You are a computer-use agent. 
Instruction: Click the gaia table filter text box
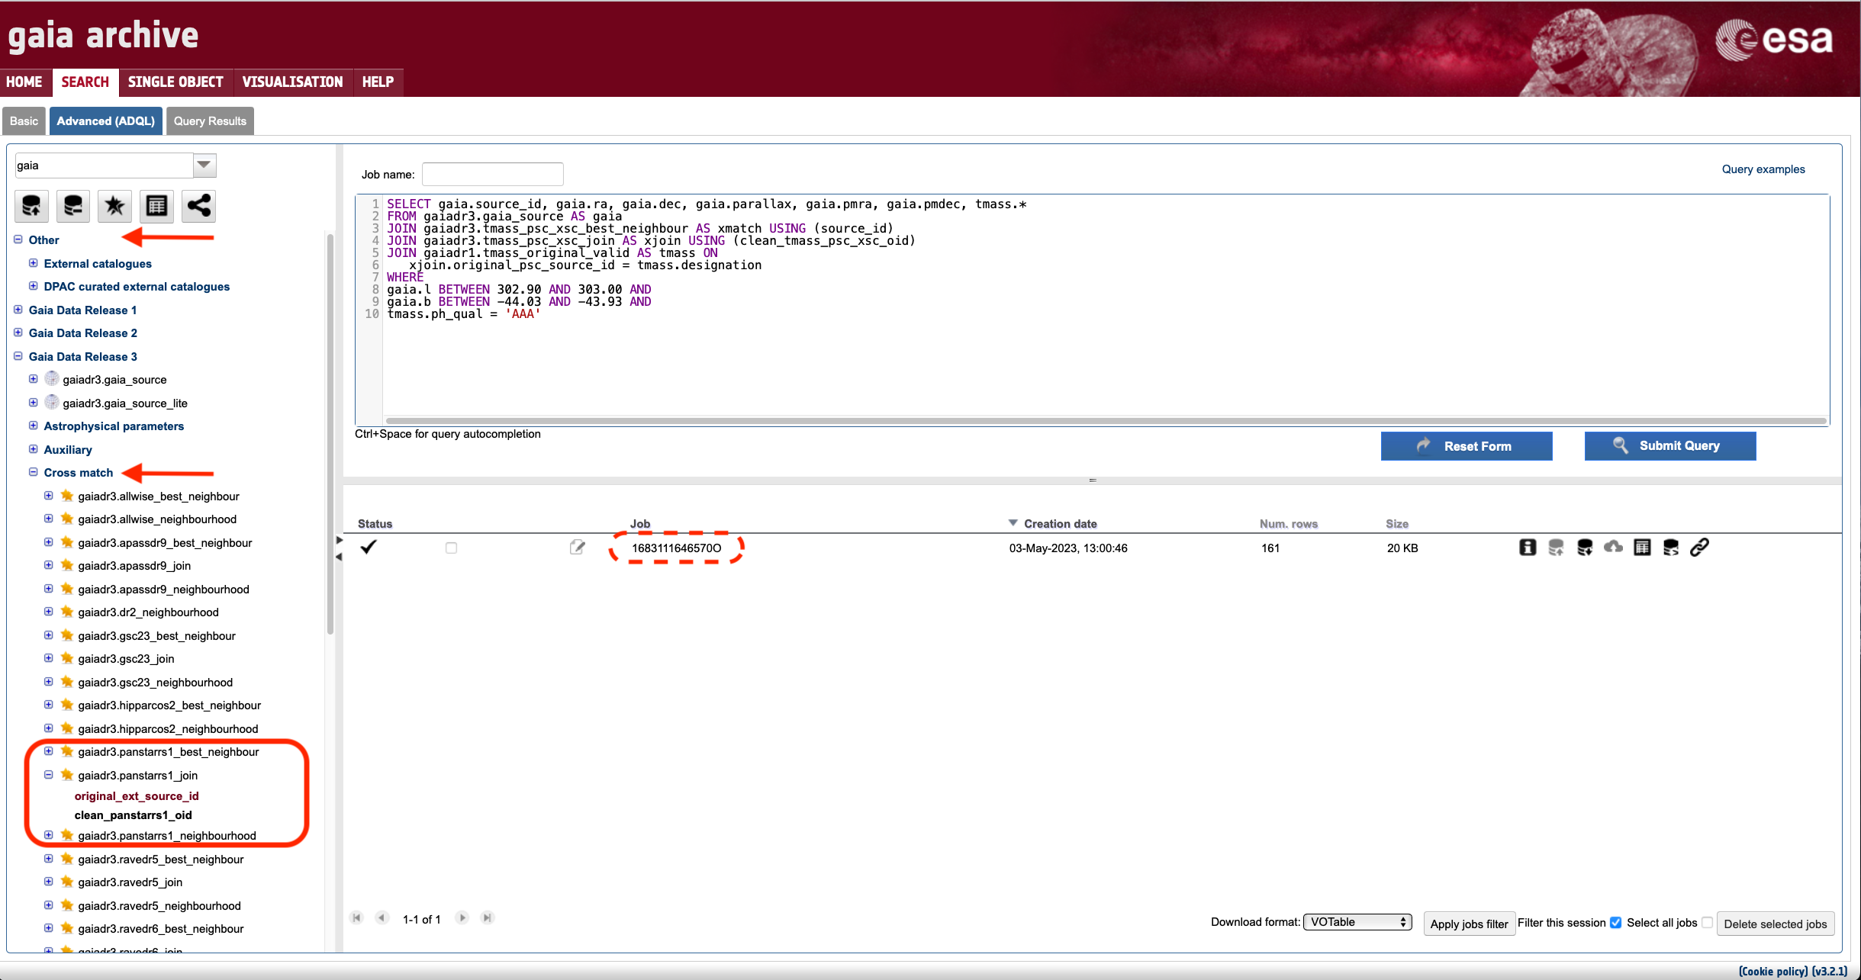coord(104,165)
